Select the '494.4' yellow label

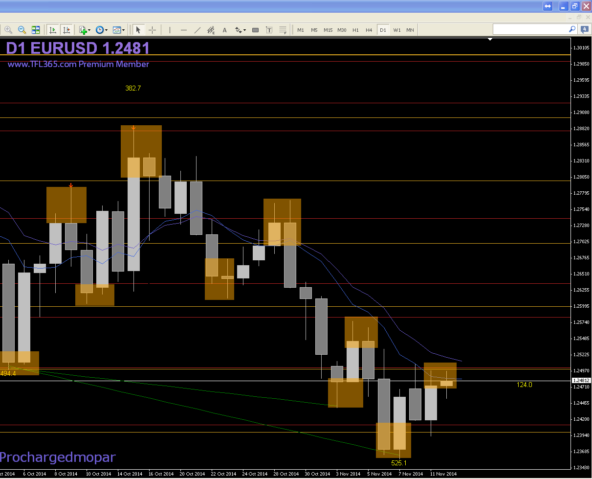point(8,373)
